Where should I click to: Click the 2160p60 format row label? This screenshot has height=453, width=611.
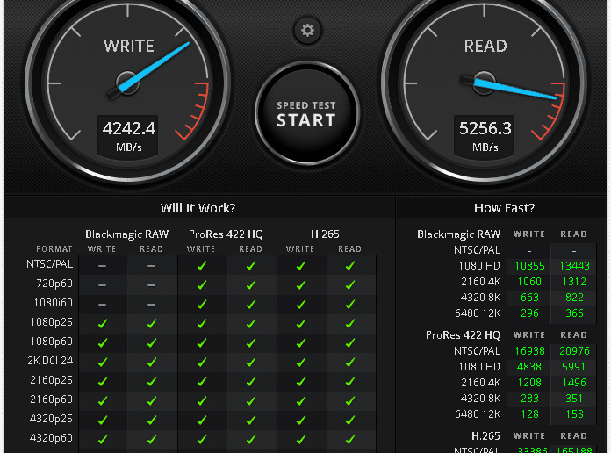52,399
